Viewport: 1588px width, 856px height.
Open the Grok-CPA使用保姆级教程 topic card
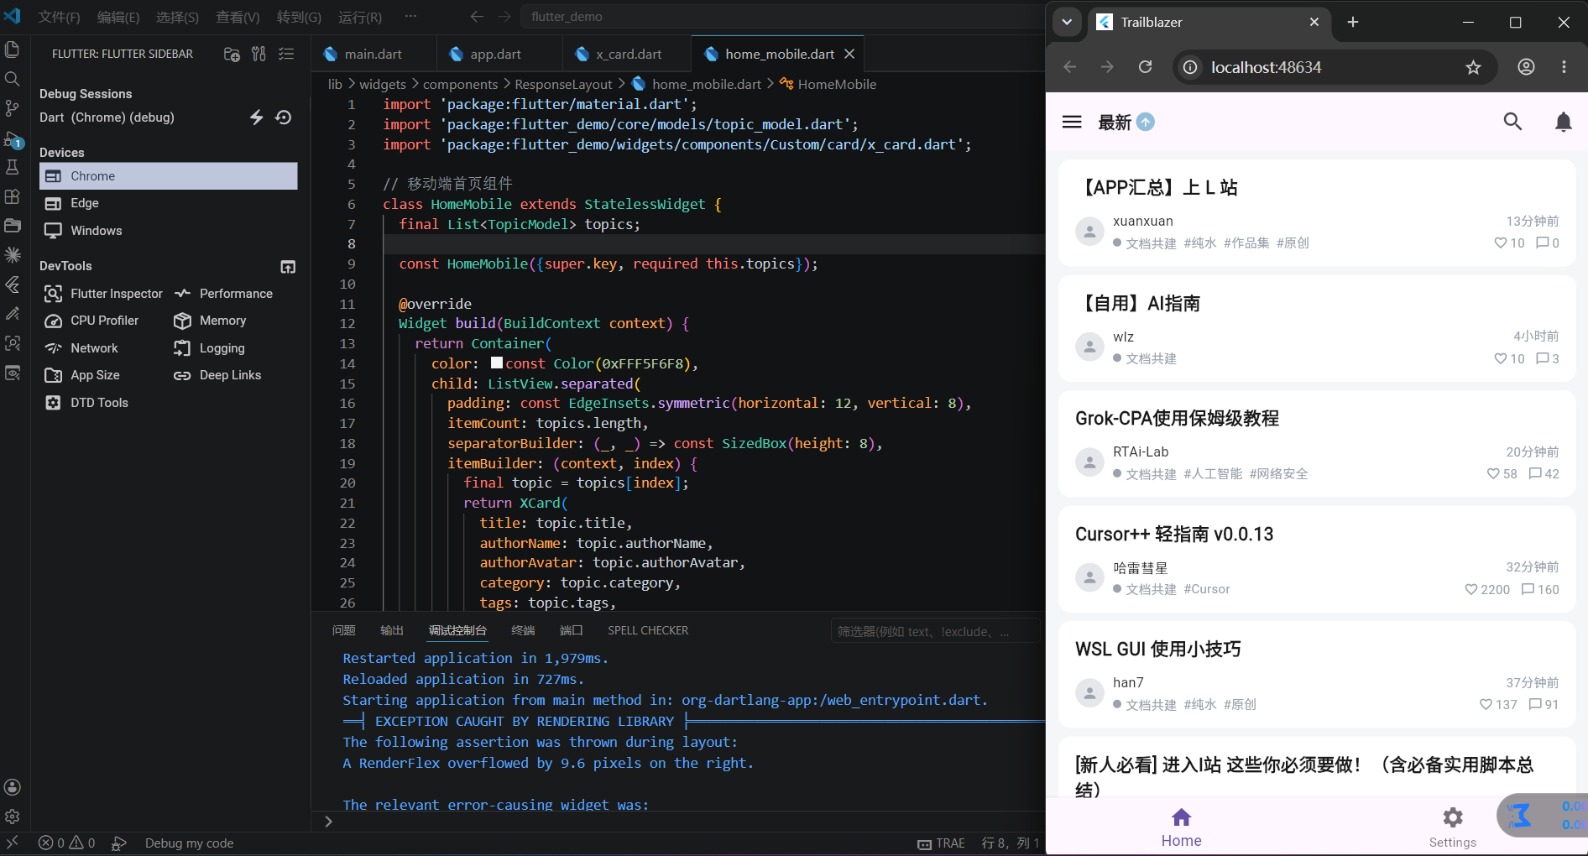(1316, 443)
